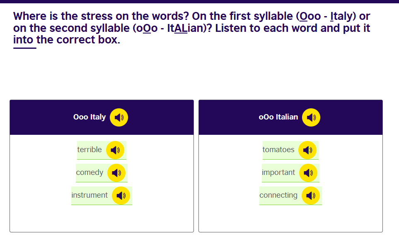Click empty area in oOo Italian box

pyautogui.click(x=290, y=218)
